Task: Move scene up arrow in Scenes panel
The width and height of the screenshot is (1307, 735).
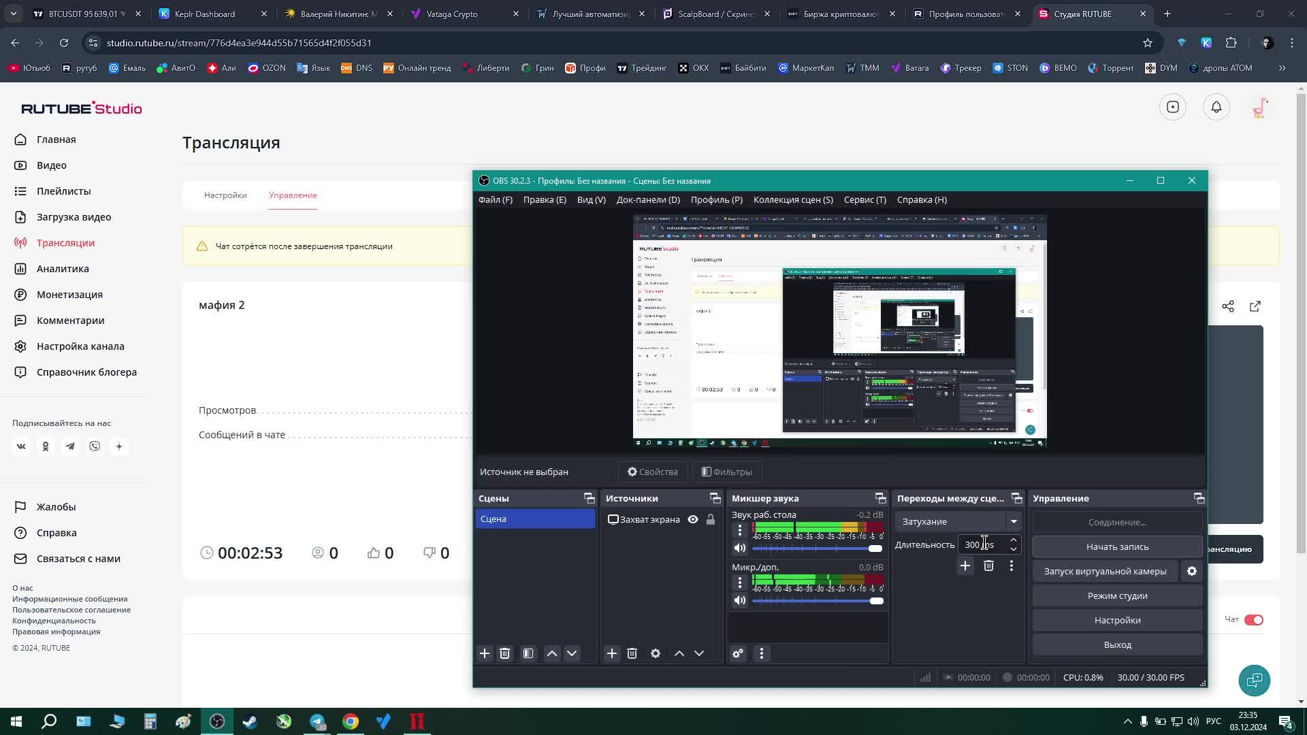Action: (x=552, y=653)
